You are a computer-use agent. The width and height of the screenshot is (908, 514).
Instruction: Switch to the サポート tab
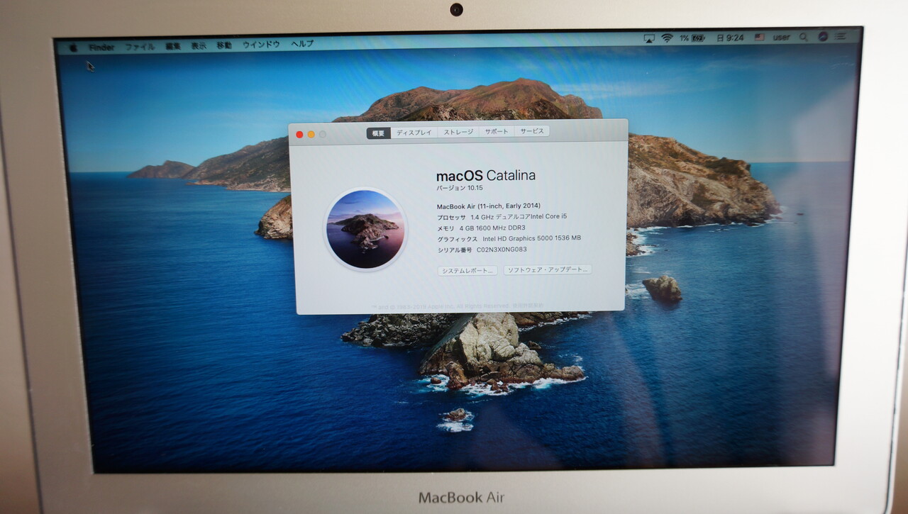coord(497,132)
